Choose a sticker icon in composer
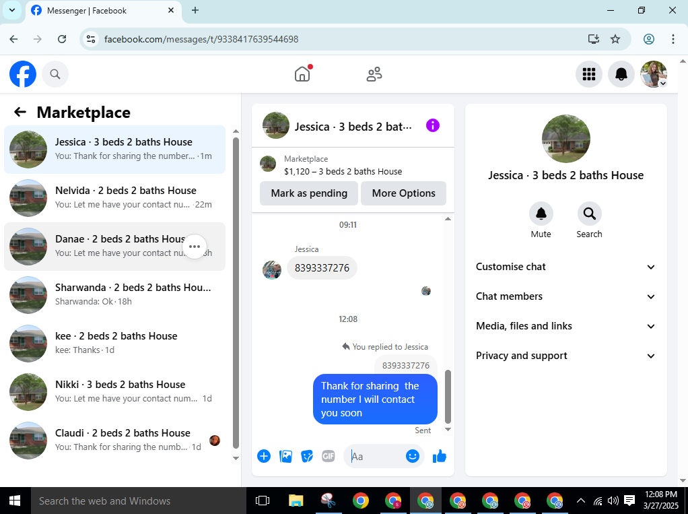The width and height of the screenshot is (688, 514). (x=307, y=457)
